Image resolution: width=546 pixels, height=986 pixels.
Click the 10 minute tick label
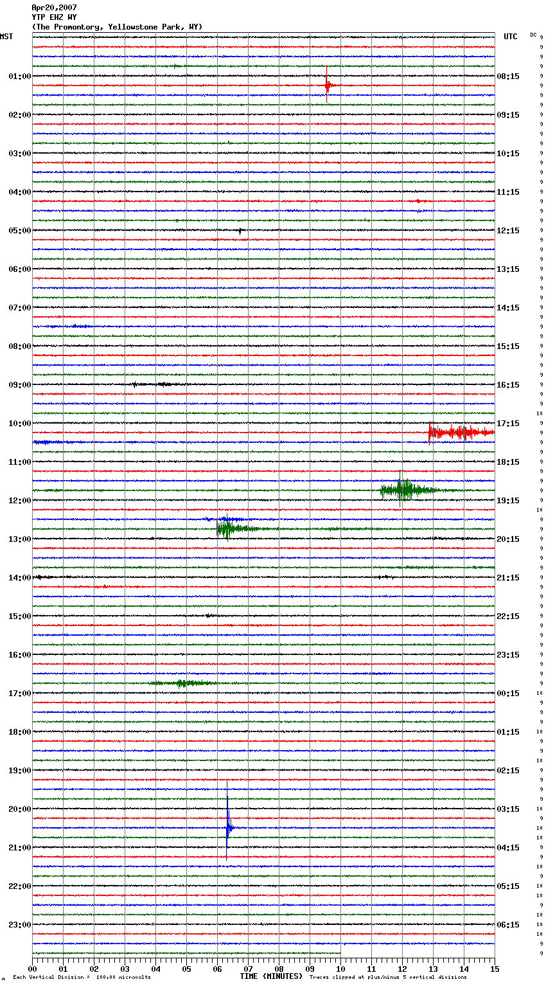point(340,969)
